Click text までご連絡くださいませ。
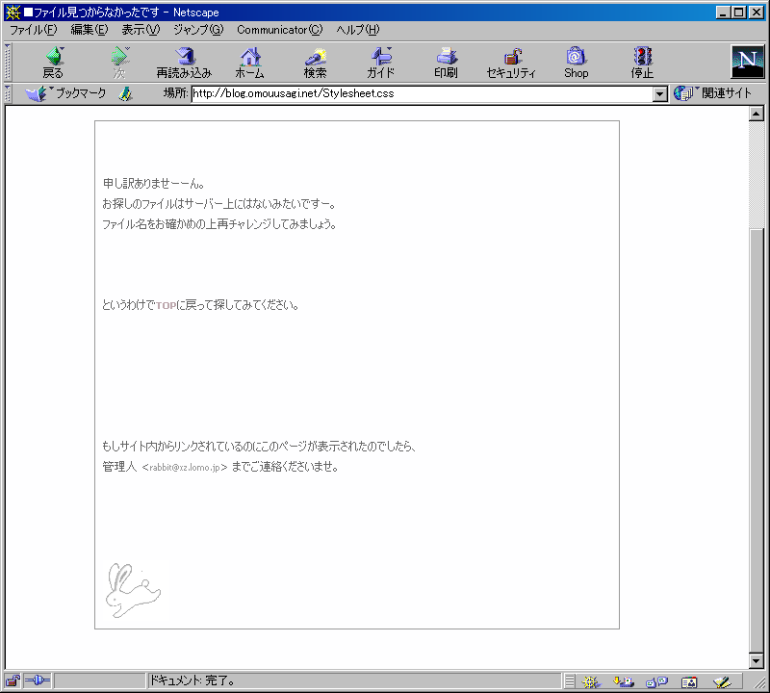This screenshot has width=770, height=693. coord(285,467)
